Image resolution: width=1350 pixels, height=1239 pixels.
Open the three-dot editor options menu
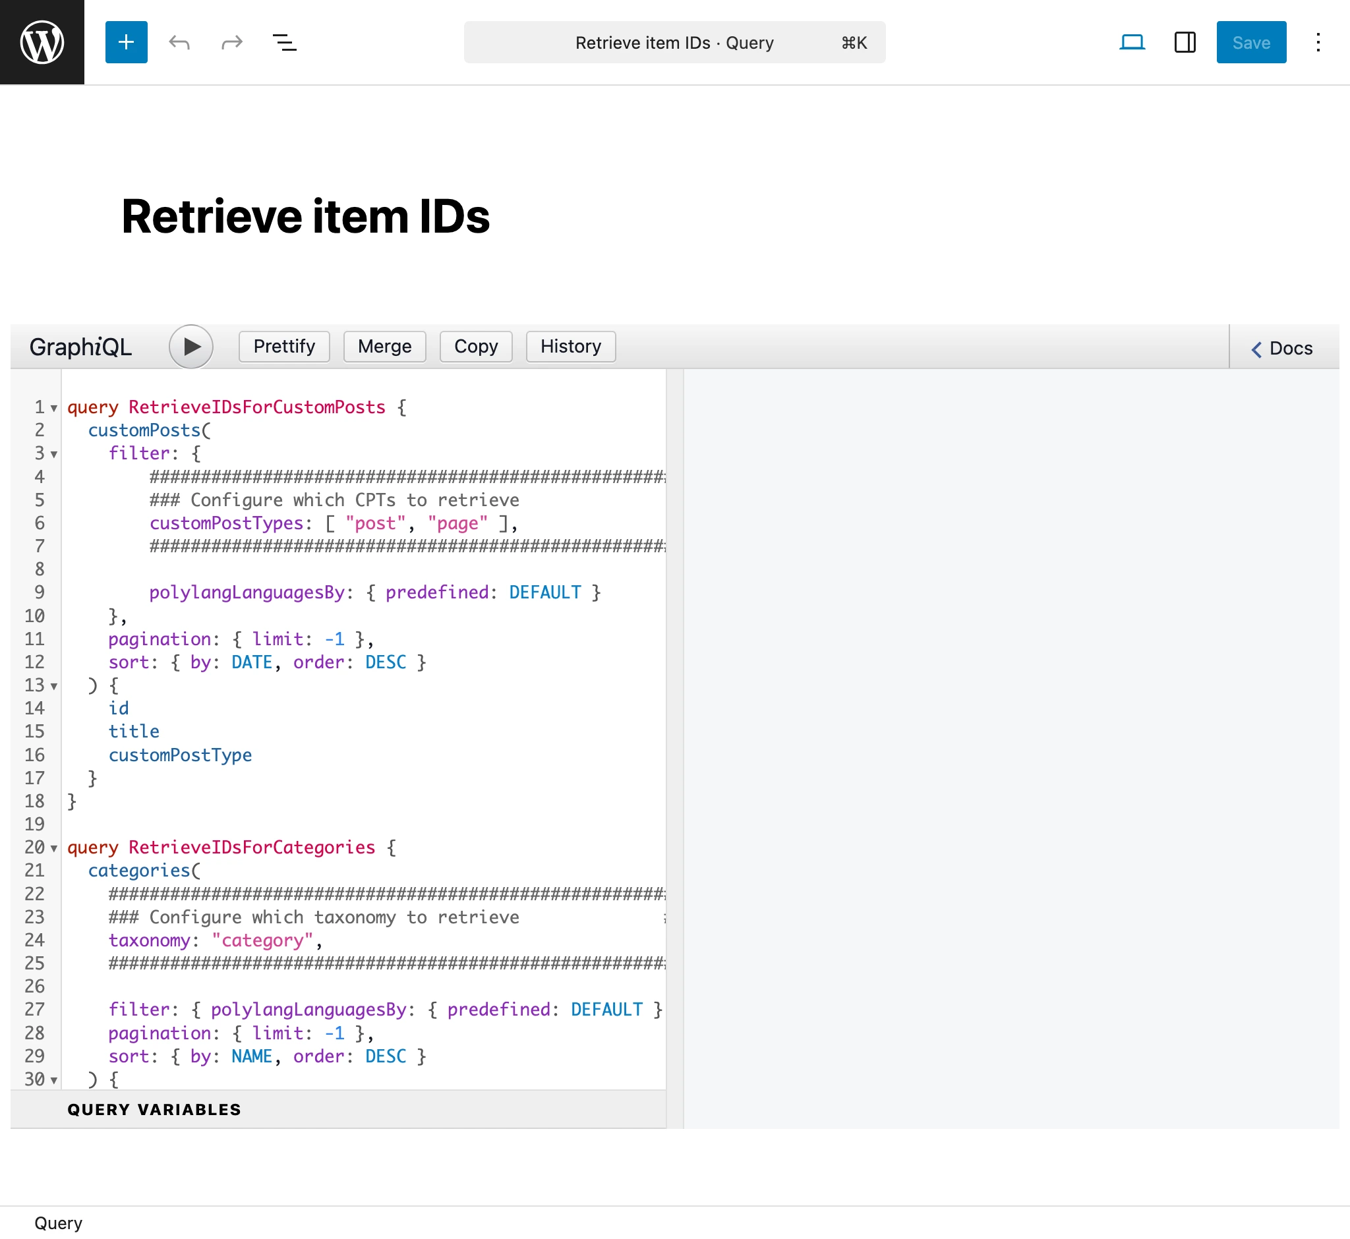pyautogui.click(x=1317, y=42)
